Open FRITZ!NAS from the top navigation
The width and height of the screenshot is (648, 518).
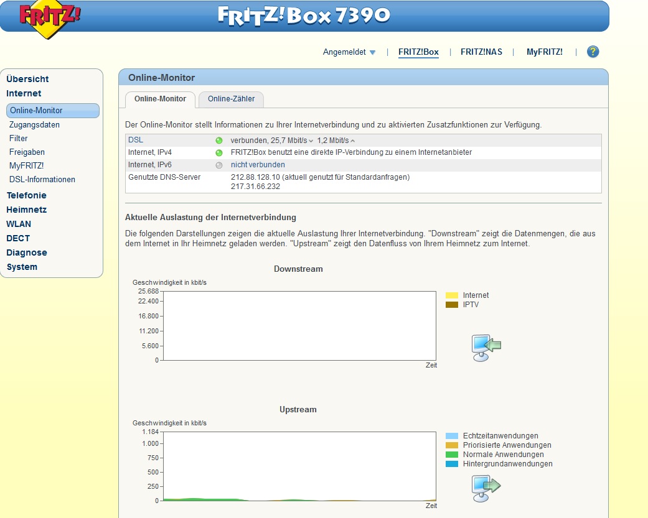(x=481, y=52)
